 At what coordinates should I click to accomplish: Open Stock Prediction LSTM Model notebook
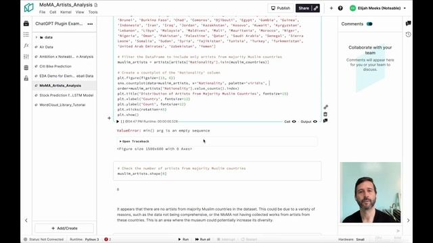coord(66,95)
